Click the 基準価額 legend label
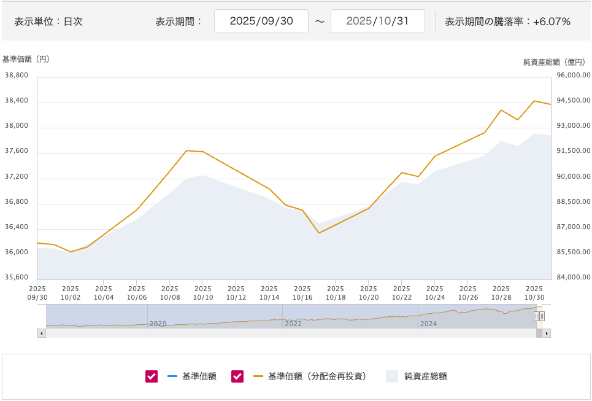The width and height of the screenshot is (592, 401). 199,376
